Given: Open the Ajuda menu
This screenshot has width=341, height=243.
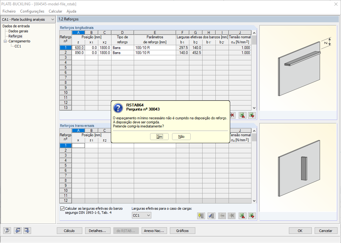Looking at the screenshot, I should click(x=71, y=11).
